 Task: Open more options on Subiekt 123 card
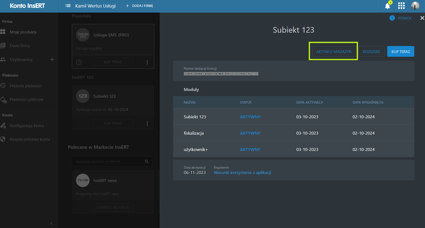147,124
